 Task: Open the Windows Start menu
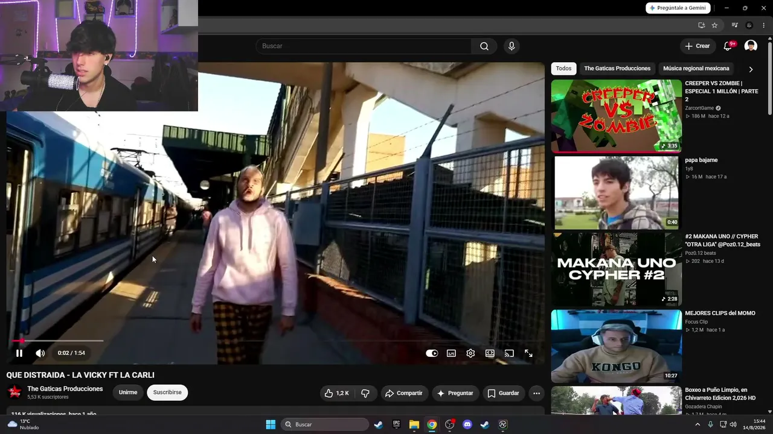click(271, 424)
